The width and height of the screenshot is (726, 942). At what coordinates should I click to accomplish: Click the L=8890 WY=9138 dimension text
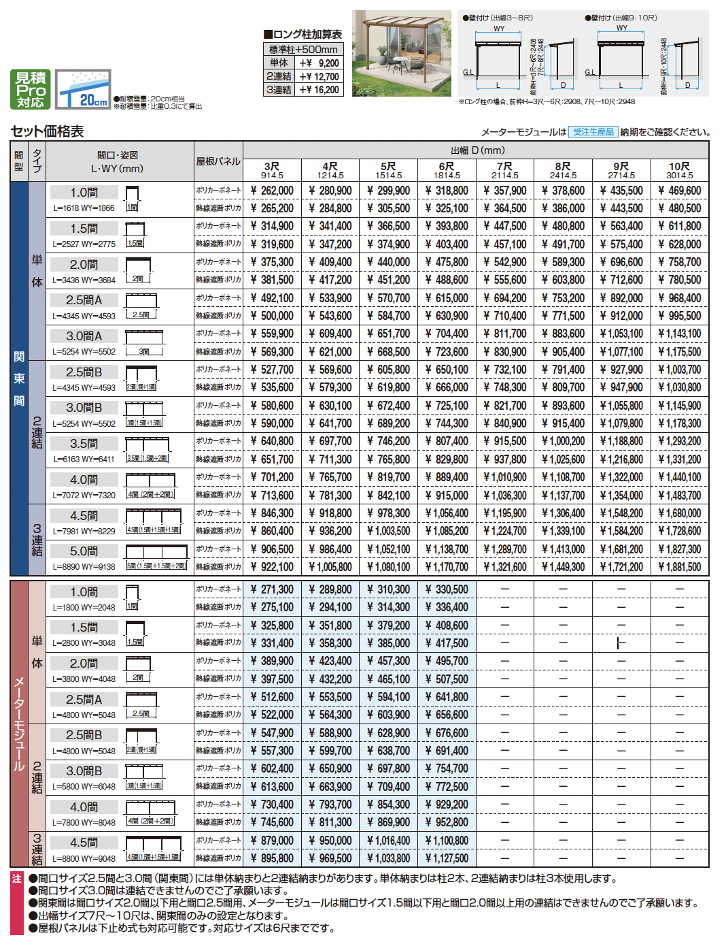pyautogui.click(x=84, y=567)
